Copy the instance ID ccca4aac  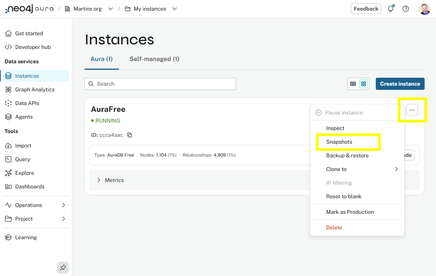tap(130, 135)
